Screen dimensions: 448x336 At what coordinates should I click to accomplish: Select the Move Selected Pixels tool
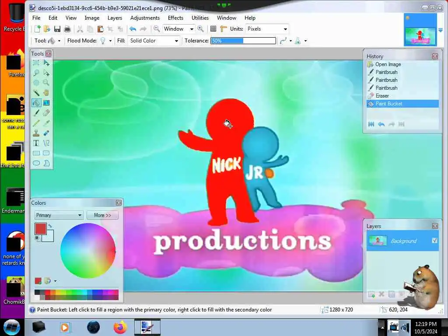pos(46,63)
